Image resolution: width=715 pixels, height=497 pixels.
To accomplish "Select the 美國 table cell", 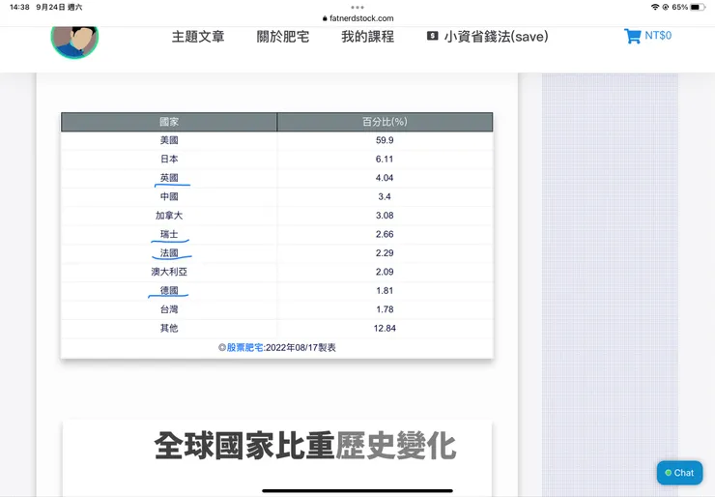I will (x=169, y=140).
